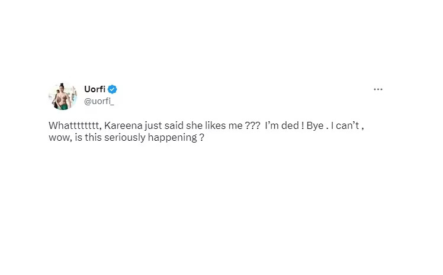
Task: Open Uorfi's profile picture
Action: pos(63,96)
